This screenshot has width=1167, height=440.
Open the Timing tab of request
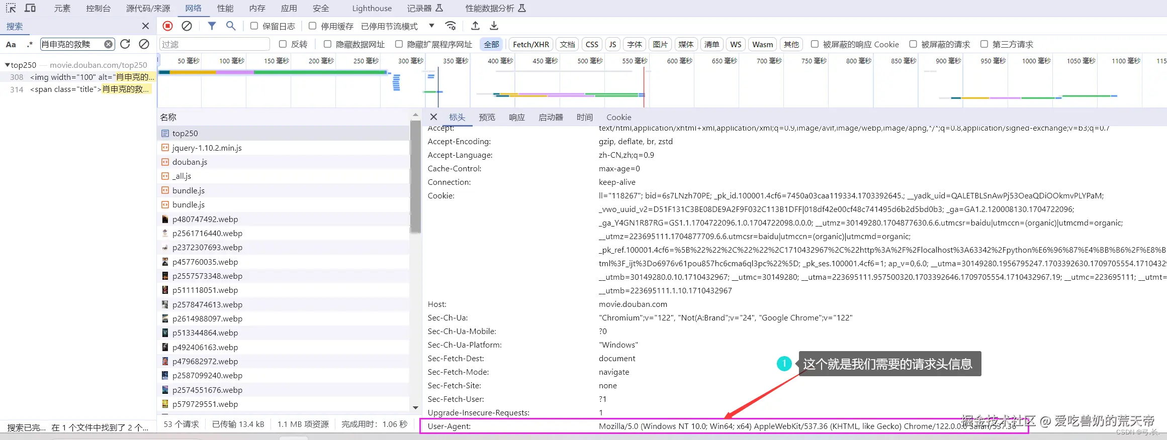click(584, 117)
